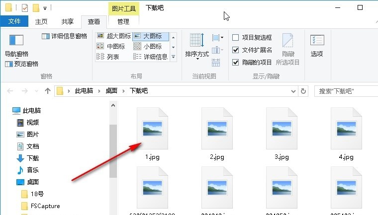Click the 导航窗格 pane button

coord(16,46)
